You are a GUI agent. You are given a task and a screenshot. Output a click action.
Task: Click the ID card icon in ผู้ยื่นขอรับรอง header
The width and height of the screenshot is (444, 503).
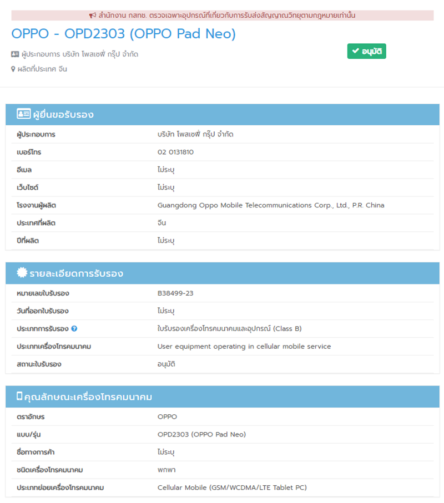tap(23, 114)
